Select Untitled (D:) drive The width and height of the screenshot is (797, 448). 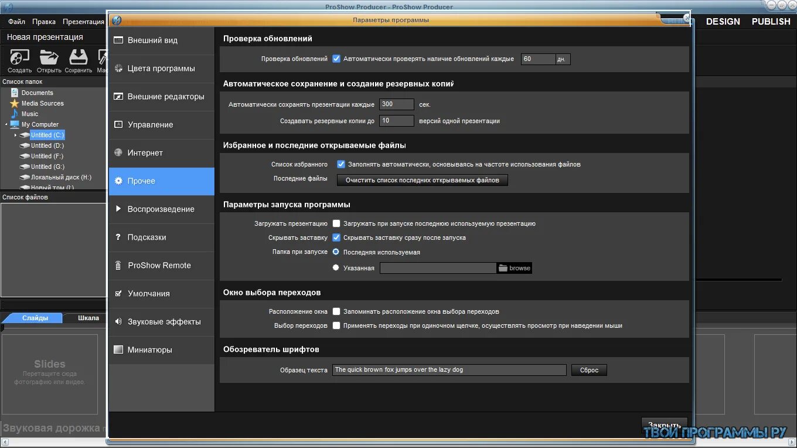coord(47,145)
